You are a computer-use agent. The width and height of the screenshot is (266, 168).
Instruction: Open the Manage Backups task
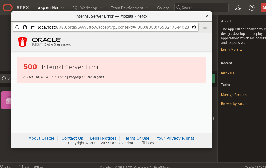pyautogui.click(x=233, y=95)
